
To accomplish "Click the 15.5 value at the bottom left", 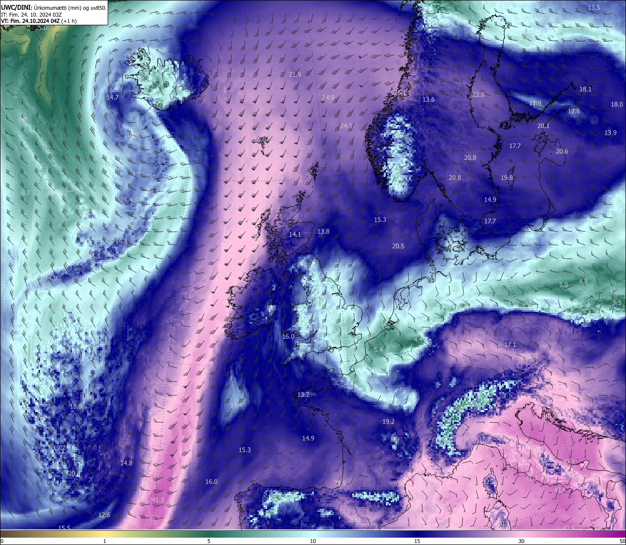I will click(65, 528).
